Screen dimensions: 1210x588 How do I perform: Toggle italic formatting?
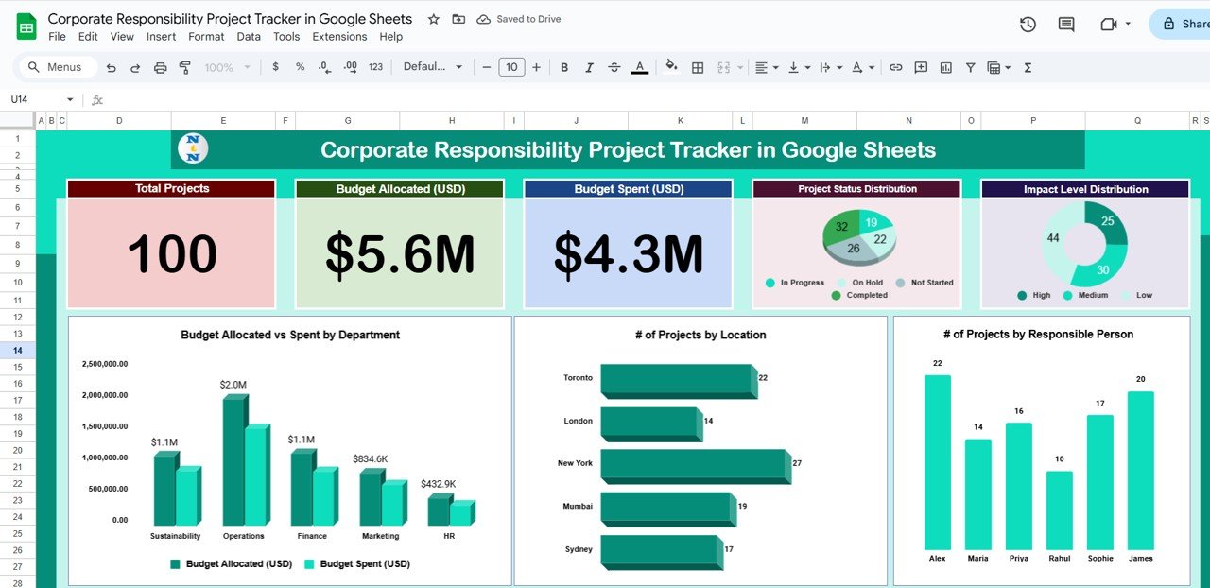click(x=589, y=67)
